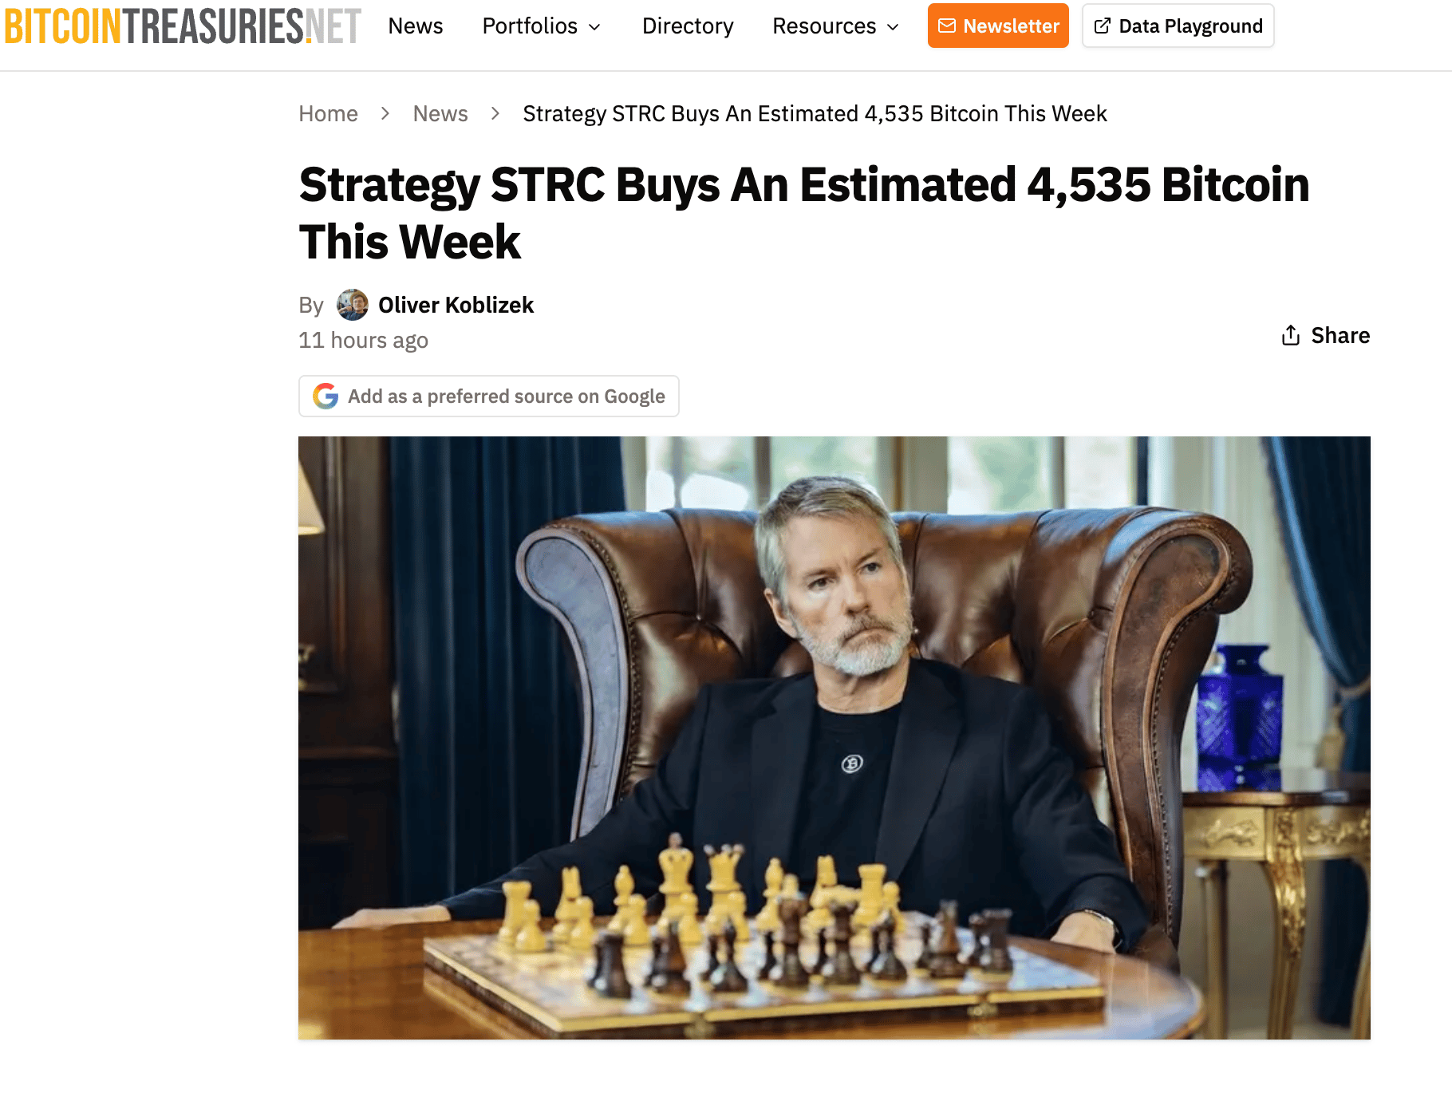Go to News in top navigation

[415, 26]
